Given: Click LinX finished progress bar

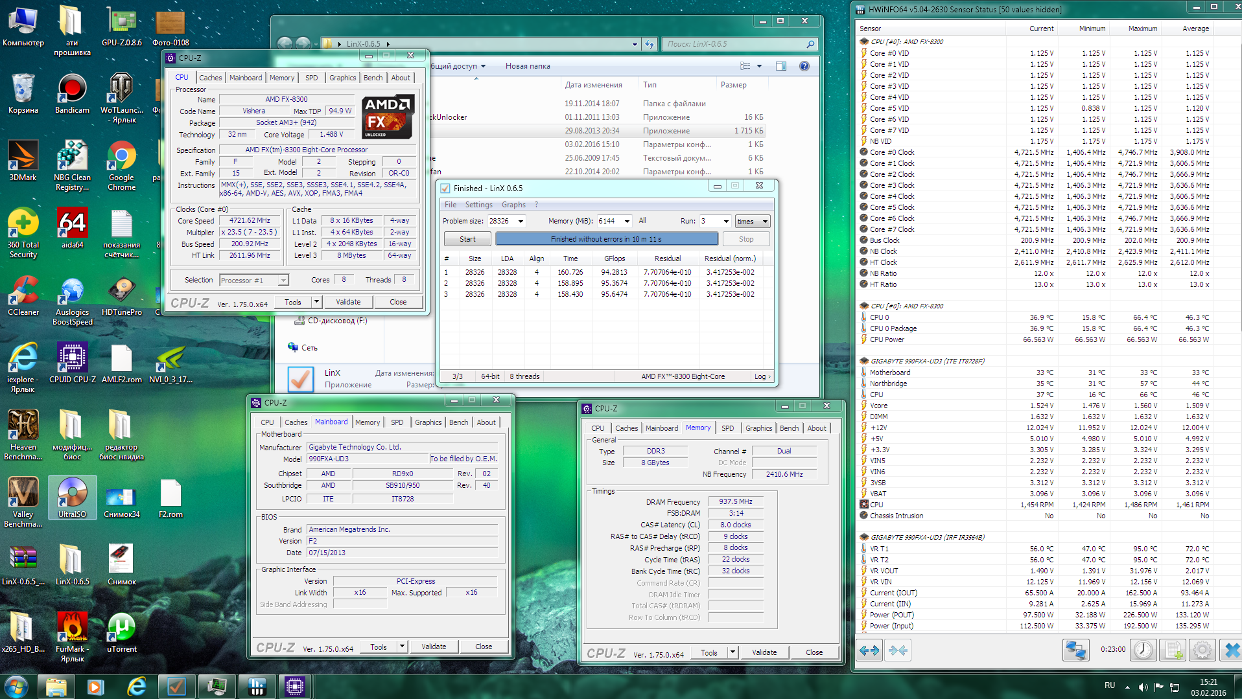Looking at the screenshot, I should click(x=607, y=239).
